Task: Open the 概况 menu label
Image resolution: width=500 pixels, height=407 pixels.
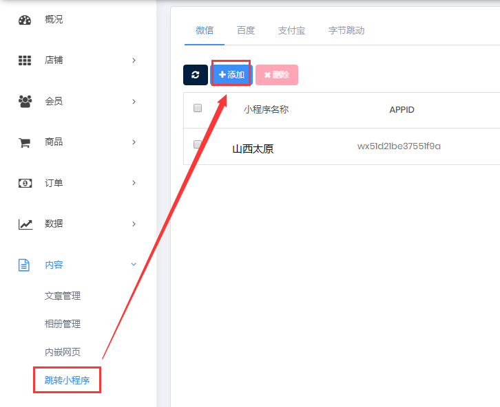Action: [x=54, y=19]
